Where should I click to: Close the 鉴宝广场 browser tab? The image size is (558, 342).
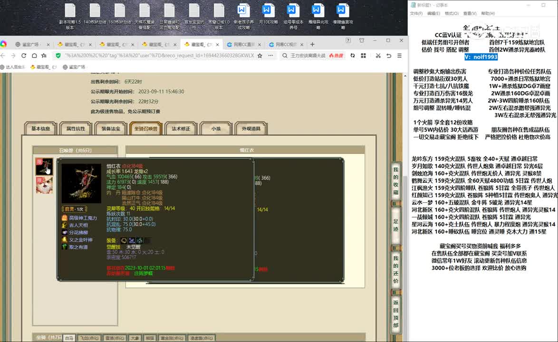(48, 45)
